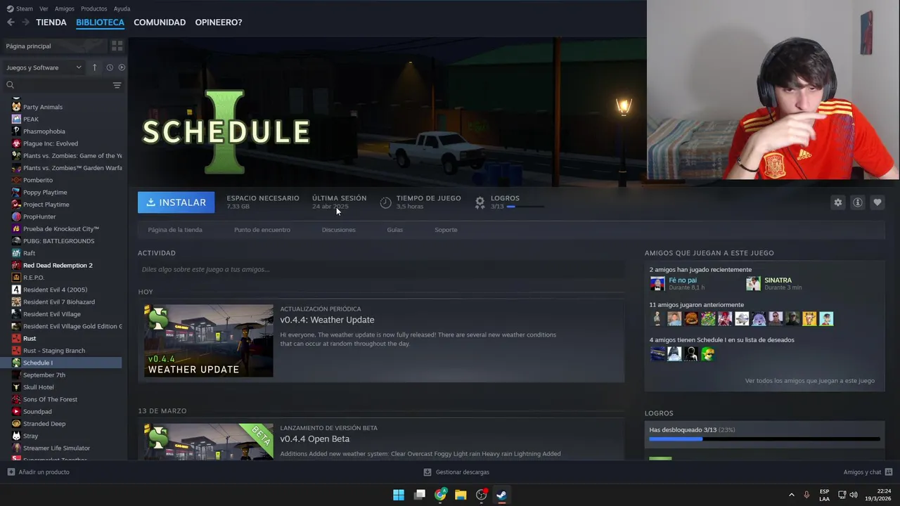Click the Rust game icon in the sidebar
This screenshot has height=506, width=900.
(16, 338)
